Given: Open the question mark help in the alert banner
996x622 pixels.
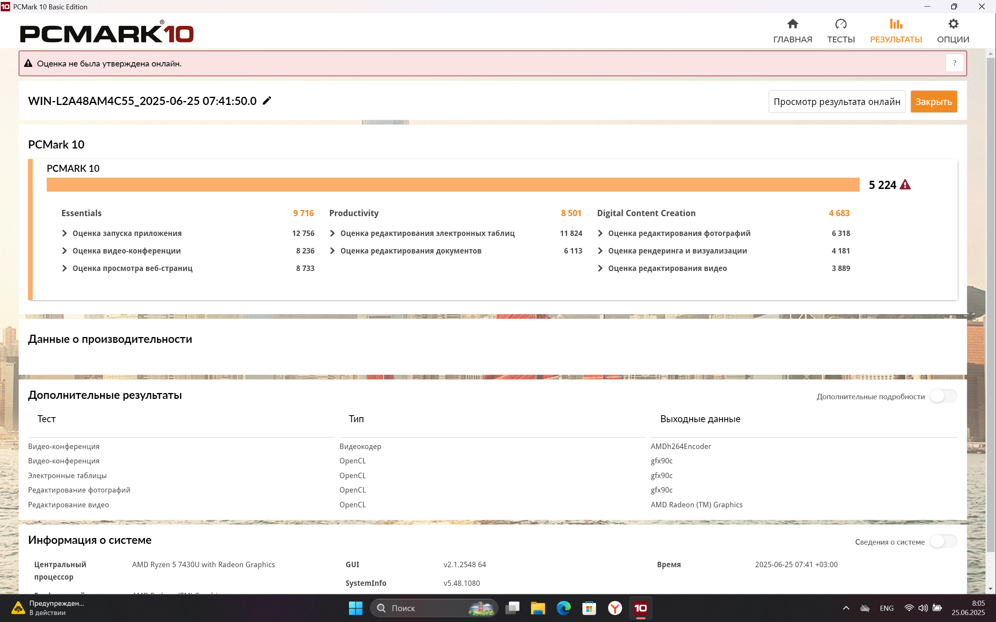Looking at the screenshot, I should click(954, 63).
